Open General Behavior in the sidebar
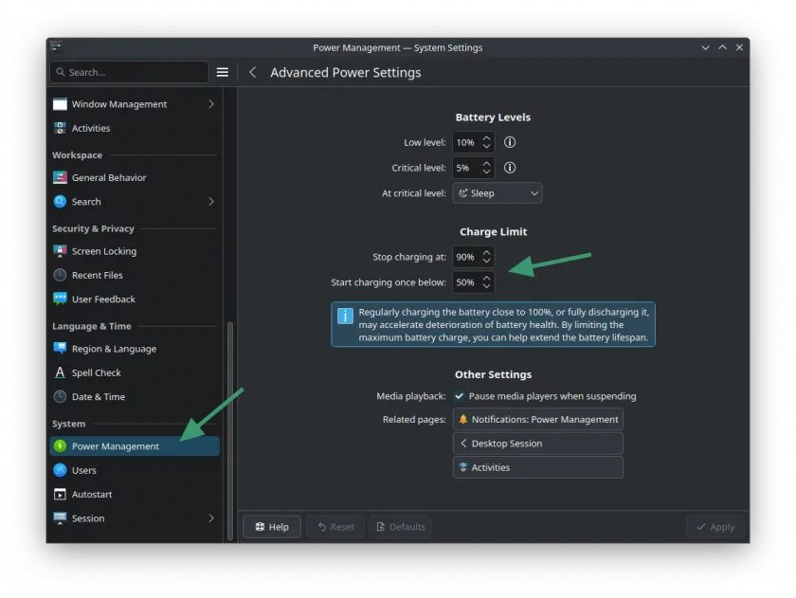 (135, 177)
